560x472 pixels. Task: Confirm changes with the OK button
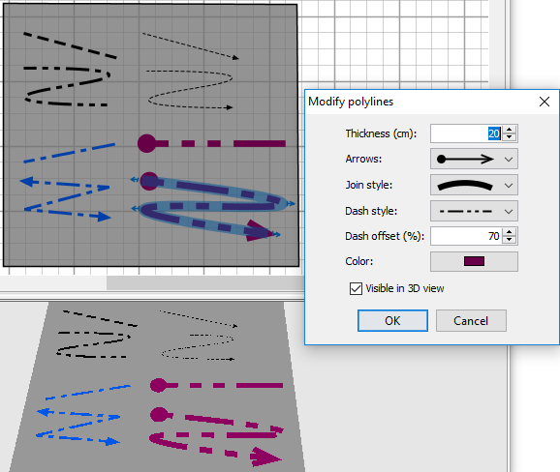pyautogui.click(x=392, y=320)
